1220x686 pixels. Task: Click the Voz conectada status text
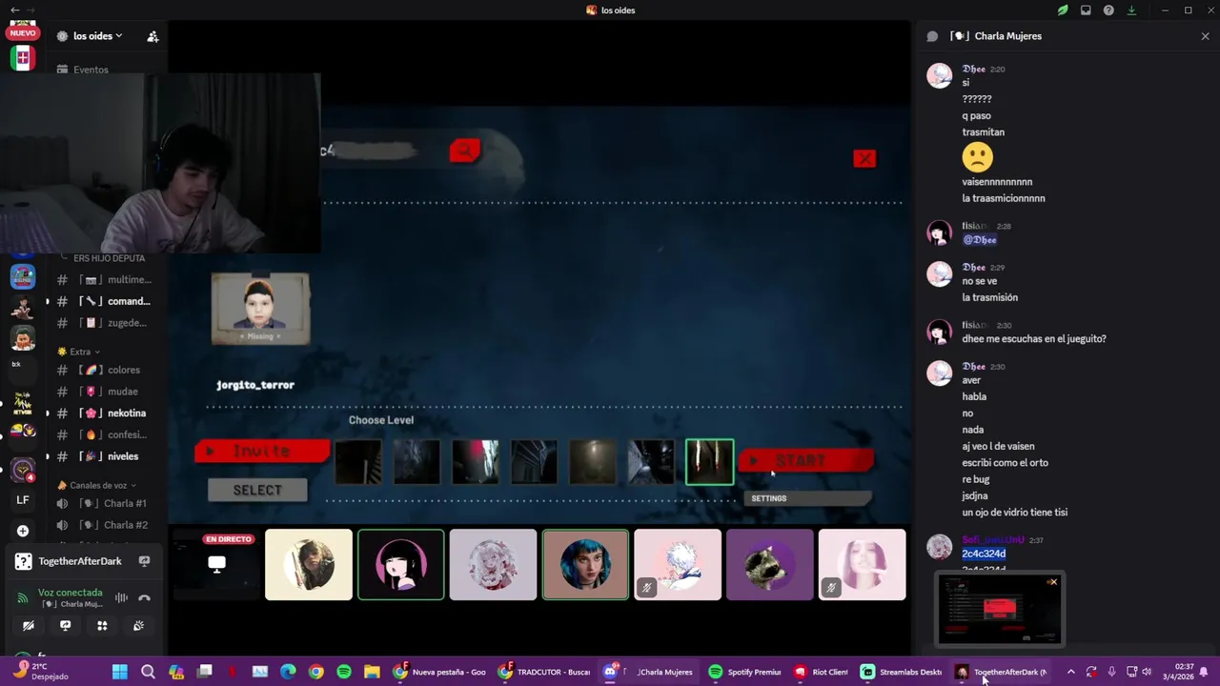[70, 593]
